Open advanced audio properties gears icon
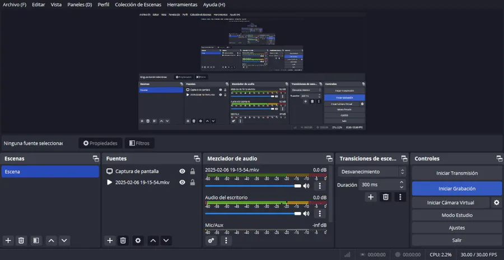This screenshot has width=504, height=260. click(x=211, y=240)
